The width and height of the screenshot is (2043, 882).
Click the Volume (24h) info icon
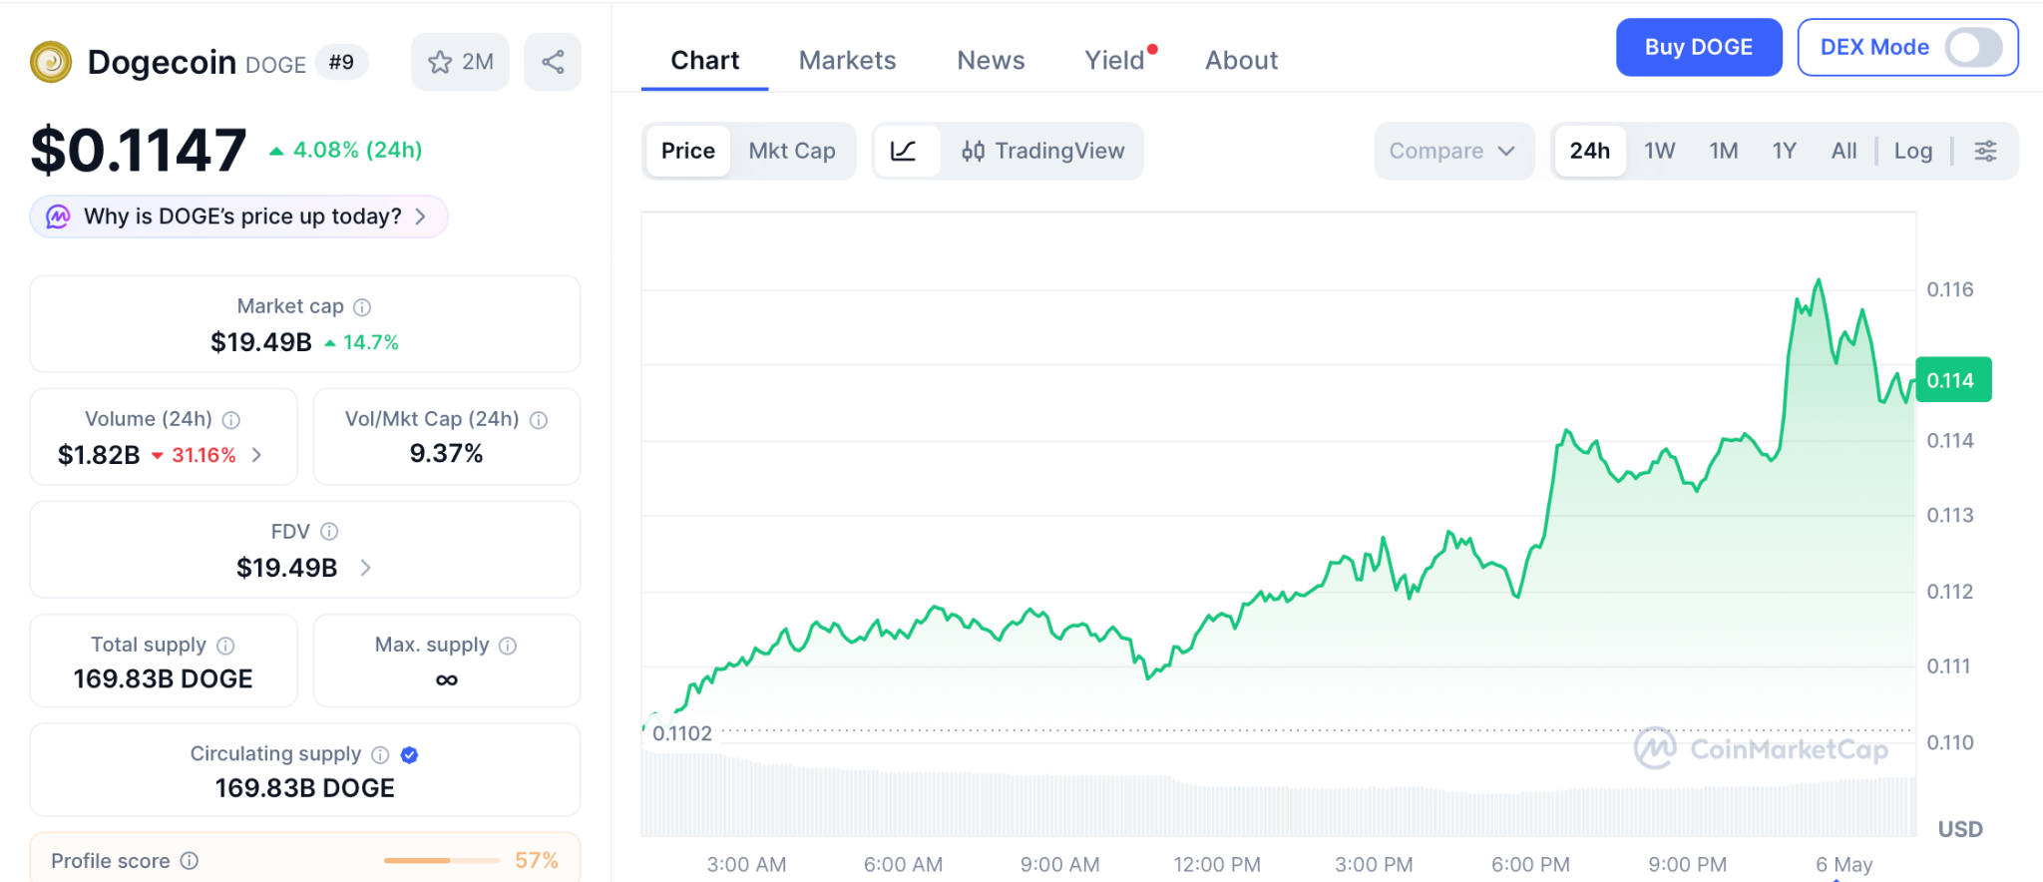point(231,420)
